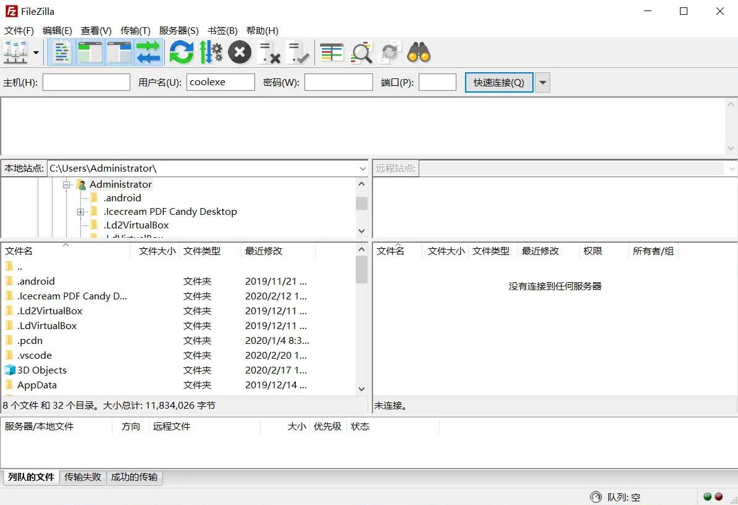Open the 编辑(E) menu
Image resolution: width=738 pixels, height=505 pixels.
click(57, 31)
